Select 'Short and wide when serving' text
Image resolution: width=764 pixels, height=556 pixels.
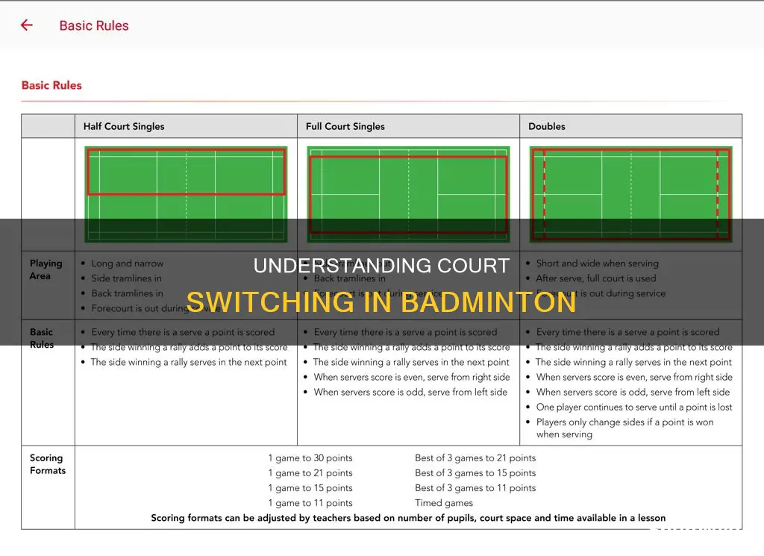(x=598, y=263)
